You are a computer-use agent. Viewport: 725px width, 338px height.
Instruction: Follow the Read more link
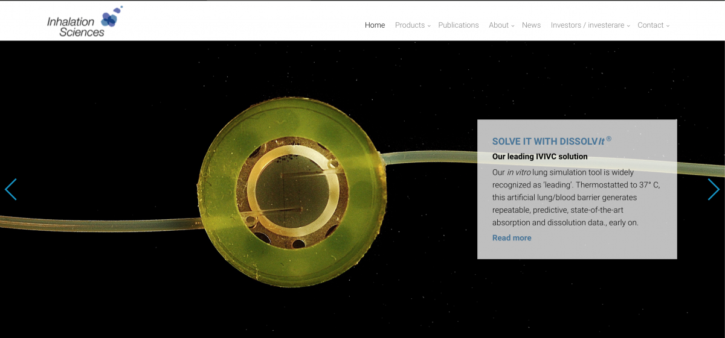click(512, 238)
